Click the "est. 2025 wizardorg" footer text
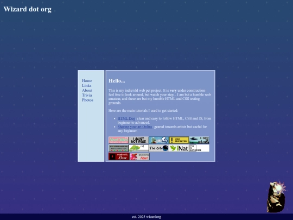This screenshot has width=293, height=220. 146,217
